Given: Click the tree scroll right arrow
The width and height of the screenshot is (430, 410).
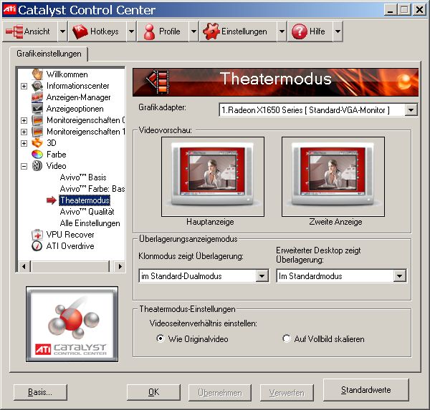Looking at the screenshot, I should [x=120, y=266].
